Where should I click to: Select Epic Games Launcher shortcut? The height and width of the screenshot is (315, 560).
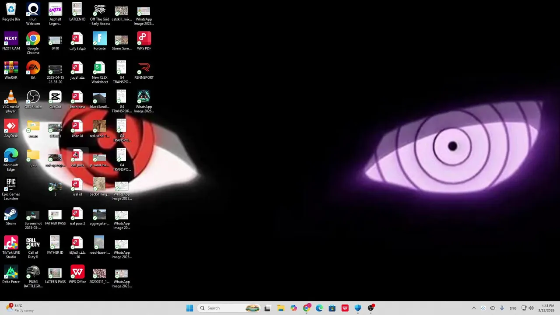click(11, 189)
